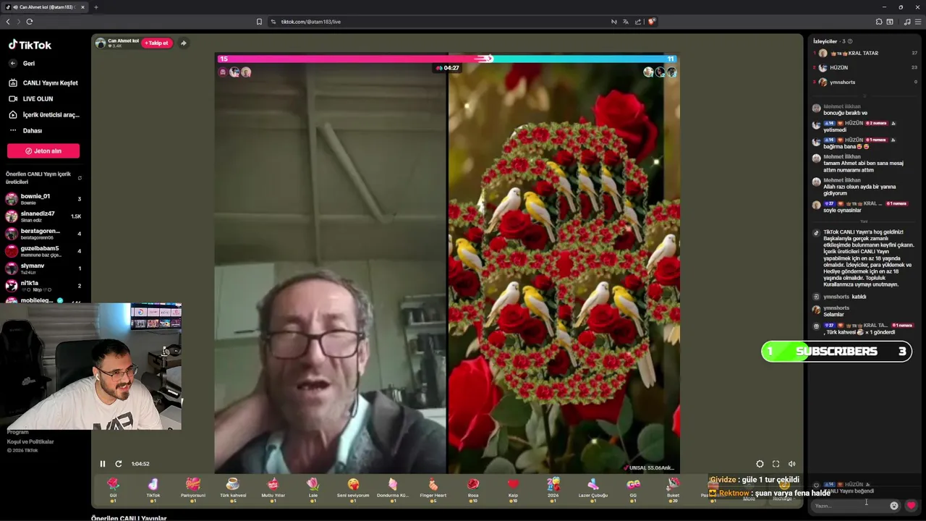
Task: Click the right stream UNSAL label
Action: [x=649, y=467]
